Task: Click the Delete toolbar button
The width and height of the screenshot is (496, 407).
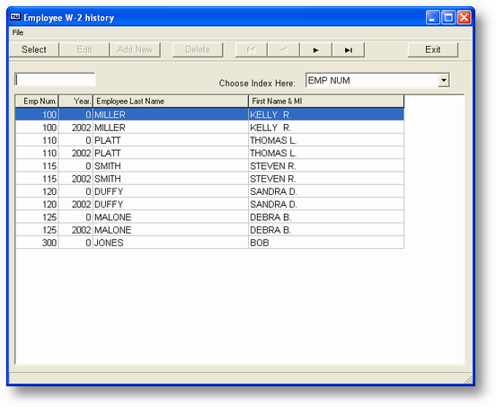Action: [198, 50]
